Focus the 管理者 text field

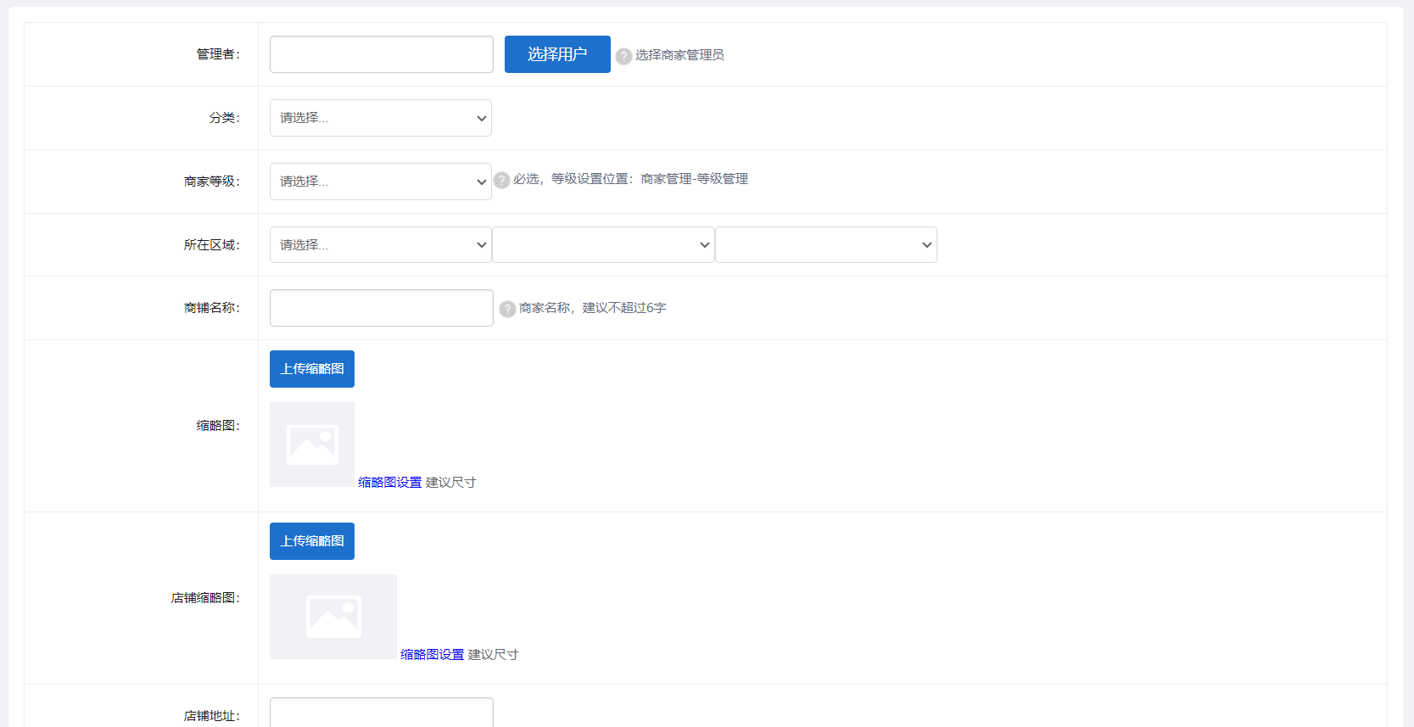382,54
